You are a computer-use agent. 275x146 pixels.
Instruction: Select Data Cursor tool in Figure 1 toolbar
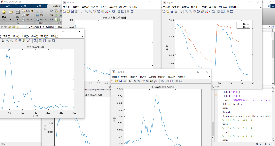[x=103, y=11]
